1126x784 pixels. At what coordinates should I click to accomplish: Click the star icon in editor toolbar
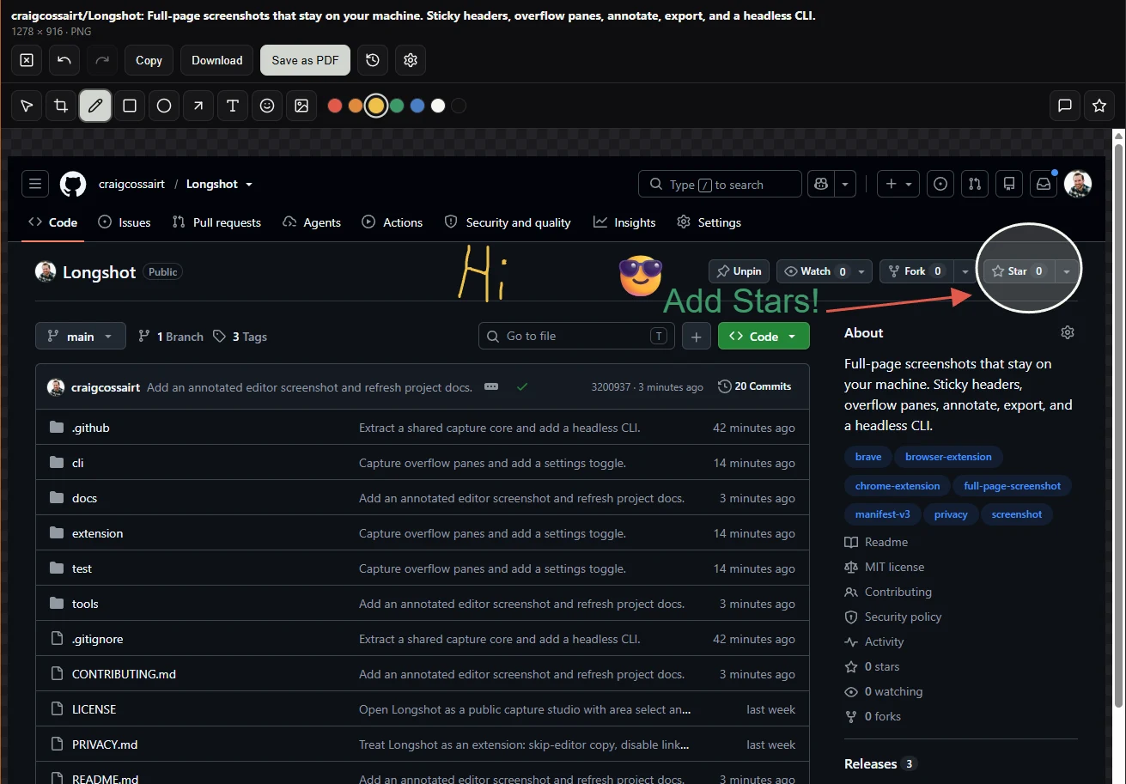(1099, 106)
